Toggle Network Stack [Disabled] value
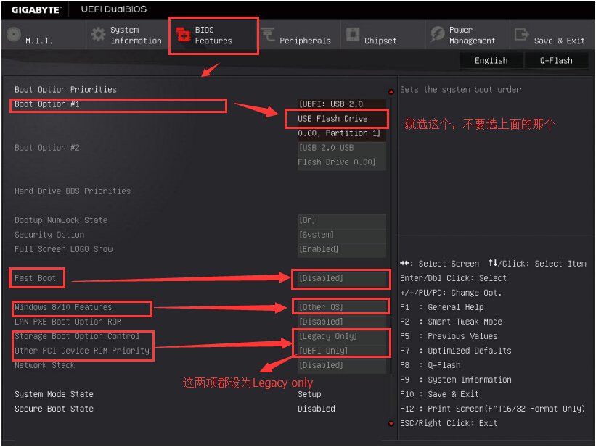The height and width of the screenshot is (447, 596). click(342, 365)
